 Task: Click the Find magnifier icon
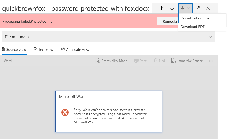click(155, 61)
